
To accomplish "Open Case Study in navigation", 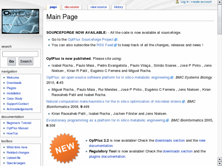I will [x=14, y=99].
